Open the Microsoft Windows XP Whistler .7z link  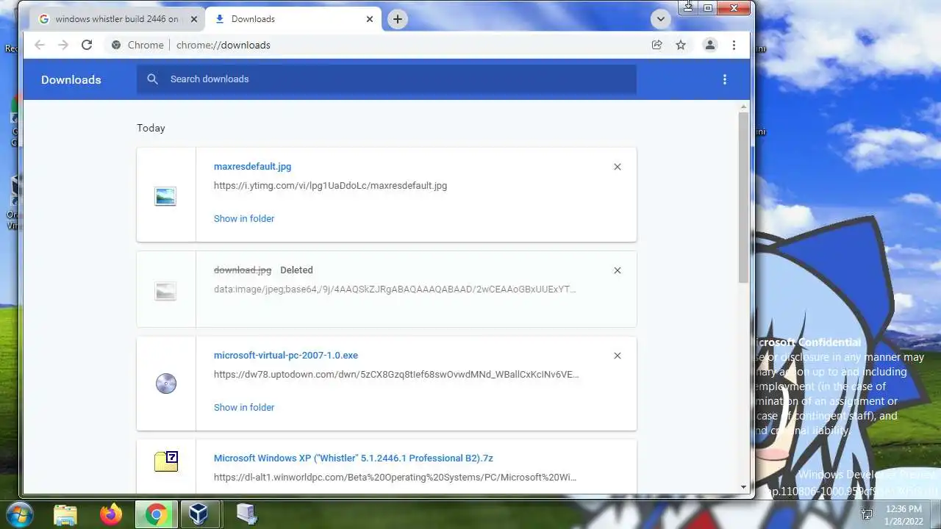point(354,458)
